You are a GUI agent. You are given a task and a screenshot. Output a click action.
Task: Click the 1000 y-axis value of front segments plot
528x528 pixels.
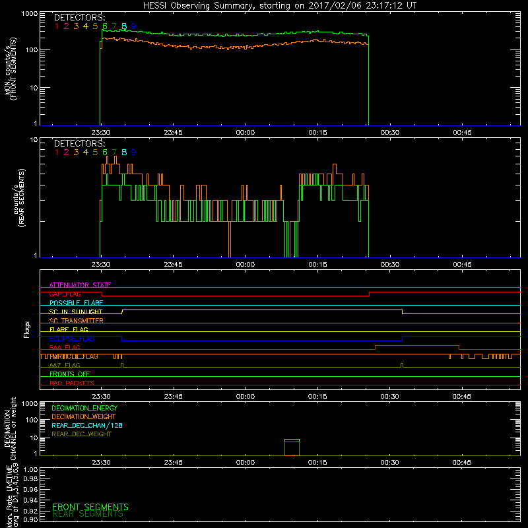click(x=30, y=14)
